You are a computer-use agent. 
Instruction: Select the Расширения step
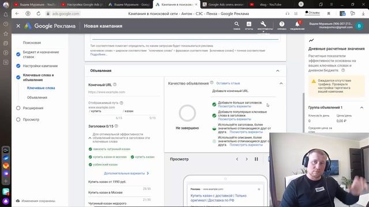[33, 108]
